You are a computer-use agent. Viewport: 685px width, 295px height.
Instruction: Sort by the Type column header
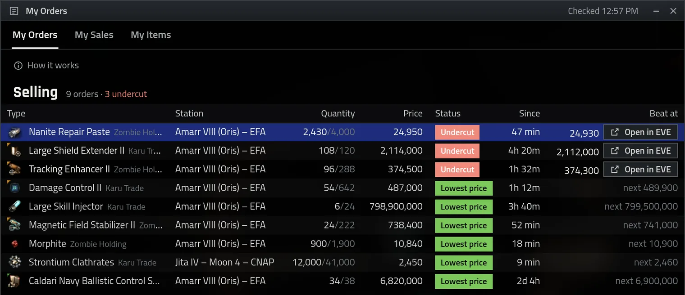[x=16, y=114]
